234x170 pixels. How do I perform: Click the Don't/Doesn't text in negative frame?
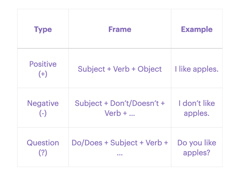click(x=138, y=103)
